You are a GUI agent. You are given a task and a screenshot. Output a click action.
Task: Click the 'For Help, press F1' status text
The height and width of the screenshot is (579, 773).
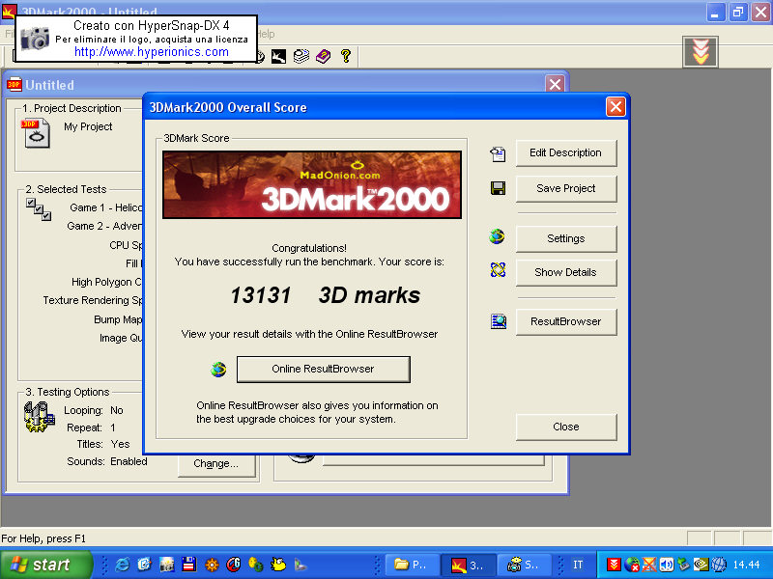pyautogui.click(x=43, y=538)
